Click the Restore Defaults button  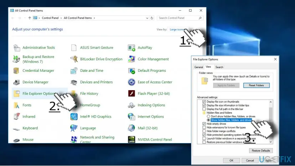click(261, 151)
